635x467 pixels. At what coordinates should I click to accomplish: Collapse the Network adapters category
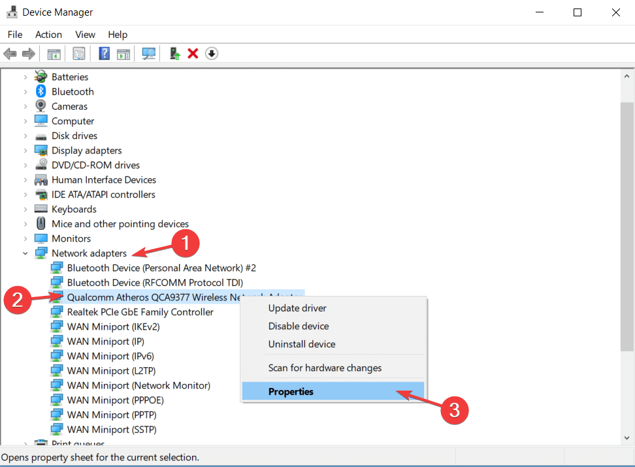click(x=25, y=253)
